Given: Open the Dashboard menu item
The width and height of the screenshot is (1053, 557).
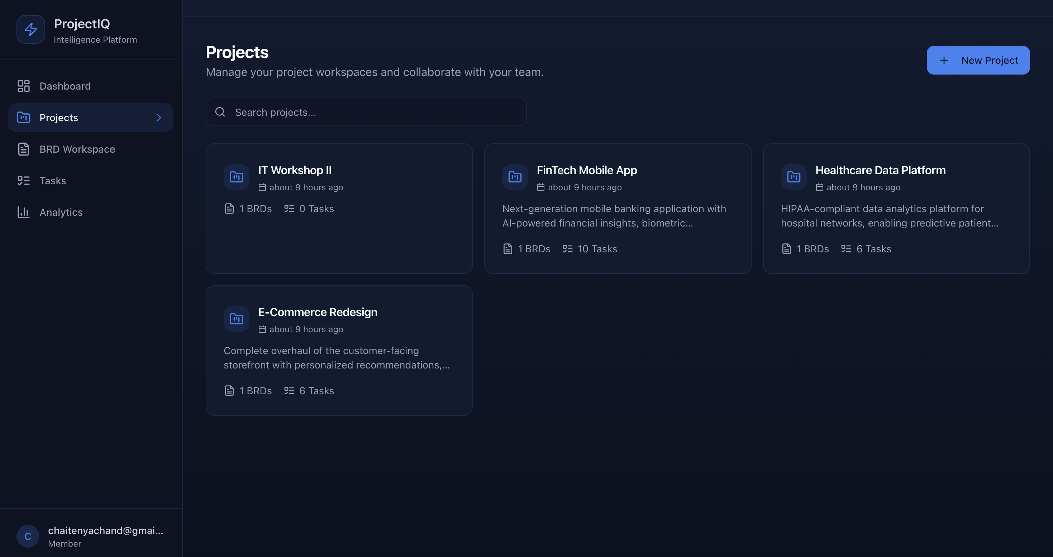Looking at the screenshot, I should coord(65,86).
